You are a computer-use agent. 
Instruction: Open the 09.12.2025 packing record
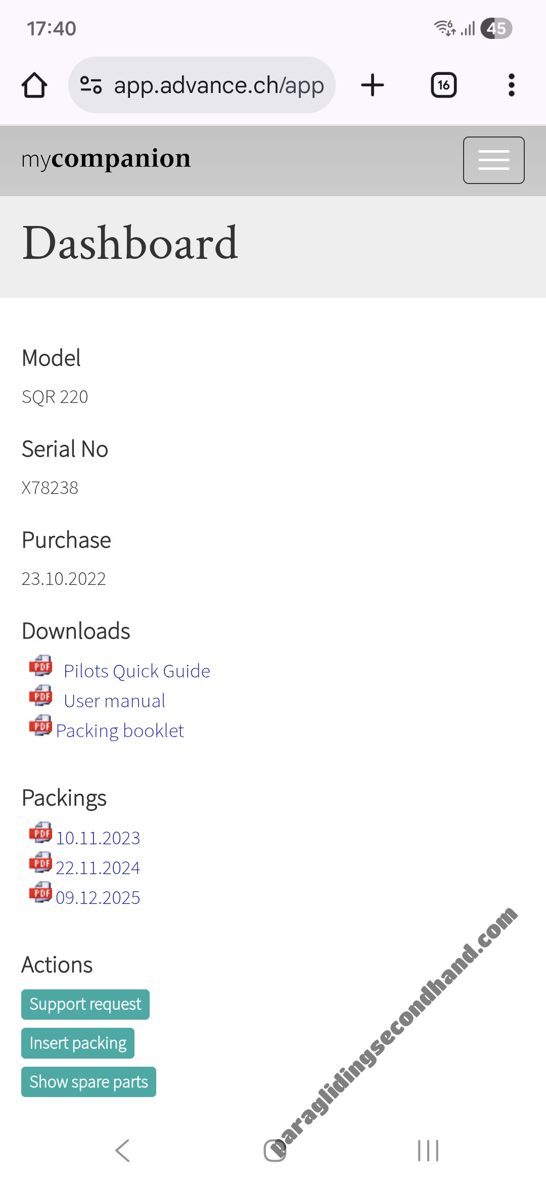pyautogui.click(x=98, y=898)
